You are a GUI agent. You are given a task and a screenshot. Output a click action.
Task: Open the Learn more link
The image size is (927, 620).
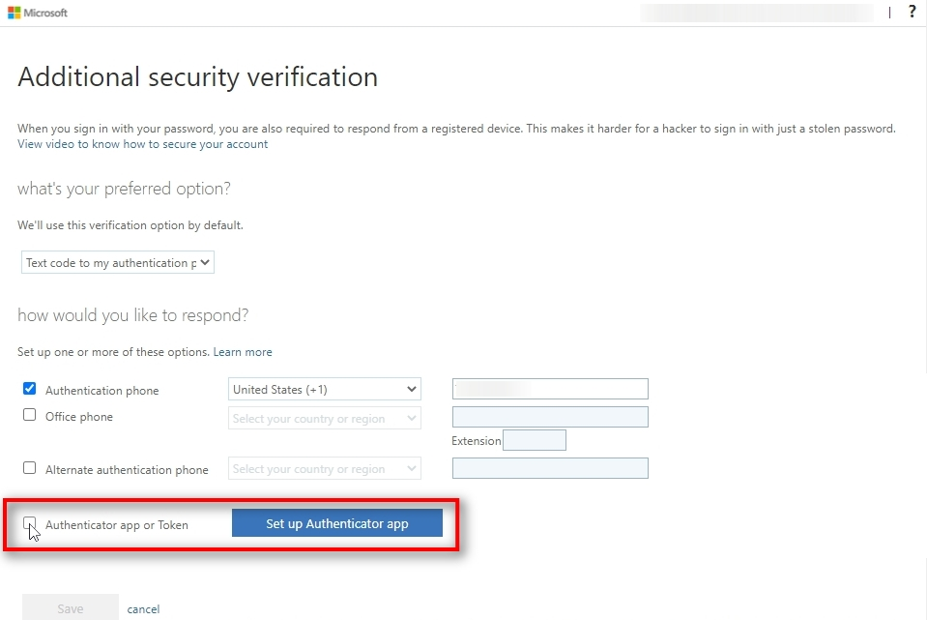pos(243,352)
